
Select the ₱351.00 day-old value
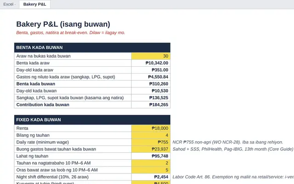click(151, 70)
